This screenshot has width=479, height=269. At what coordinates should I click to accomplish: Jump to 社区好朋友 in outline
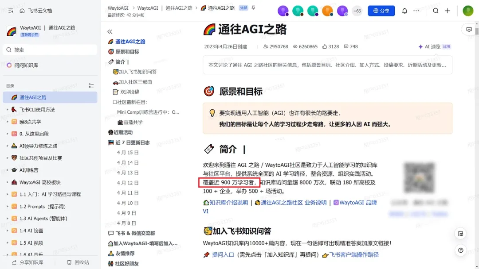(x=126, y=264)
